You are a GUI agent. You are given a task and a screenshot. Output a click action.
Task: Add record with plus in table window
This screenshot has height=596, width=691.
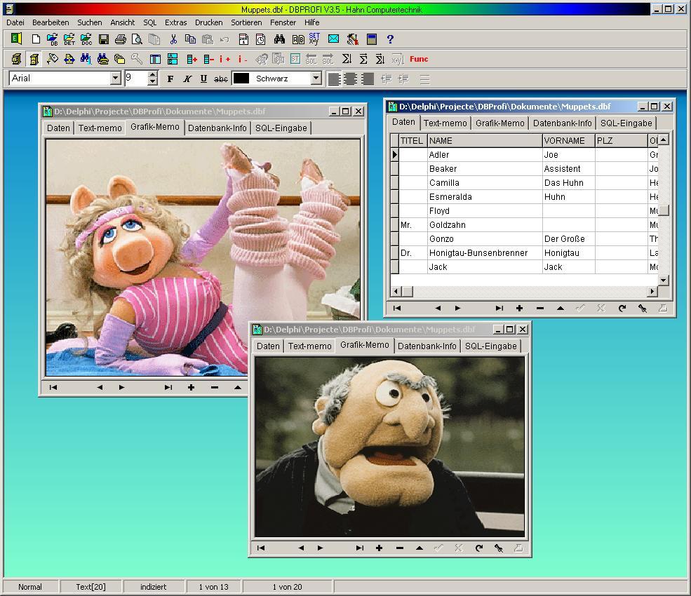tap(519, 309)
